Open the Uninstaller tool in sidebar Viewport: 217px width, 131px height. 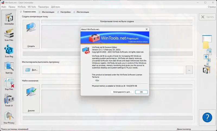pyautogui.click(x=9, y=18)
